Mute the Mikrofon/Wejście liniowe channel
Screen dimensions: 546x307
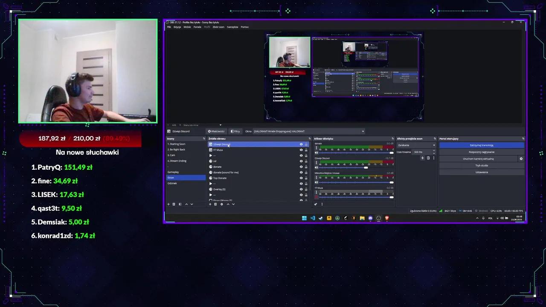click(x=317, y=182)
